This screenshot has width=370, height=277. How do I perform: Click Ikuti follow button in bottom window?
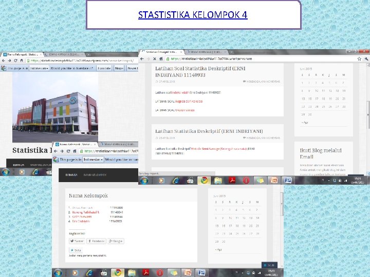tap(269, 265)
